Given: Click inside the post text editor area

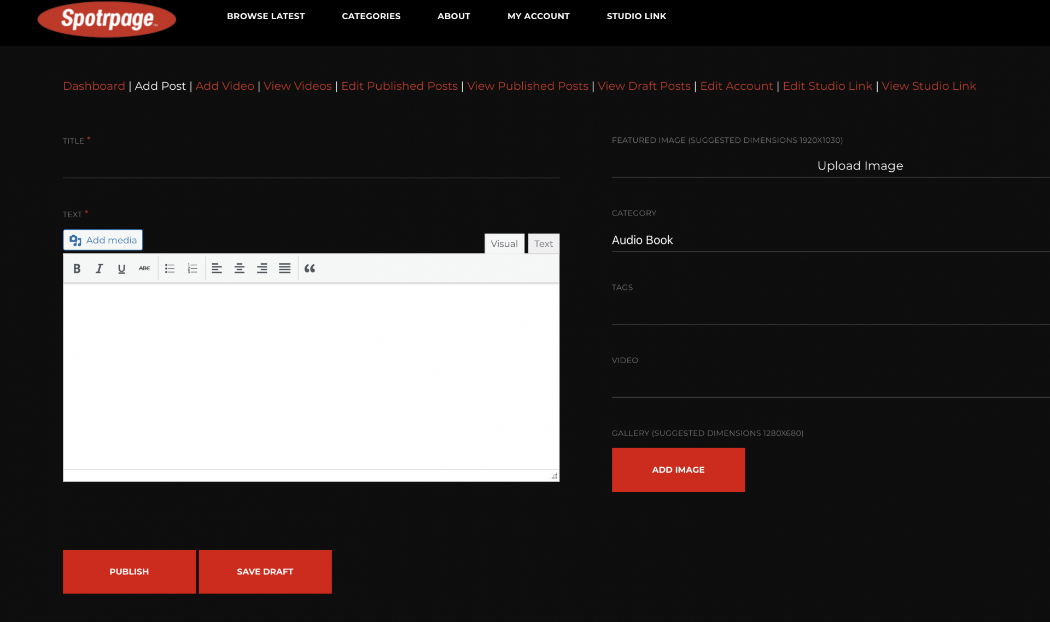Looking at the screenshot, I should pos(311,376).
